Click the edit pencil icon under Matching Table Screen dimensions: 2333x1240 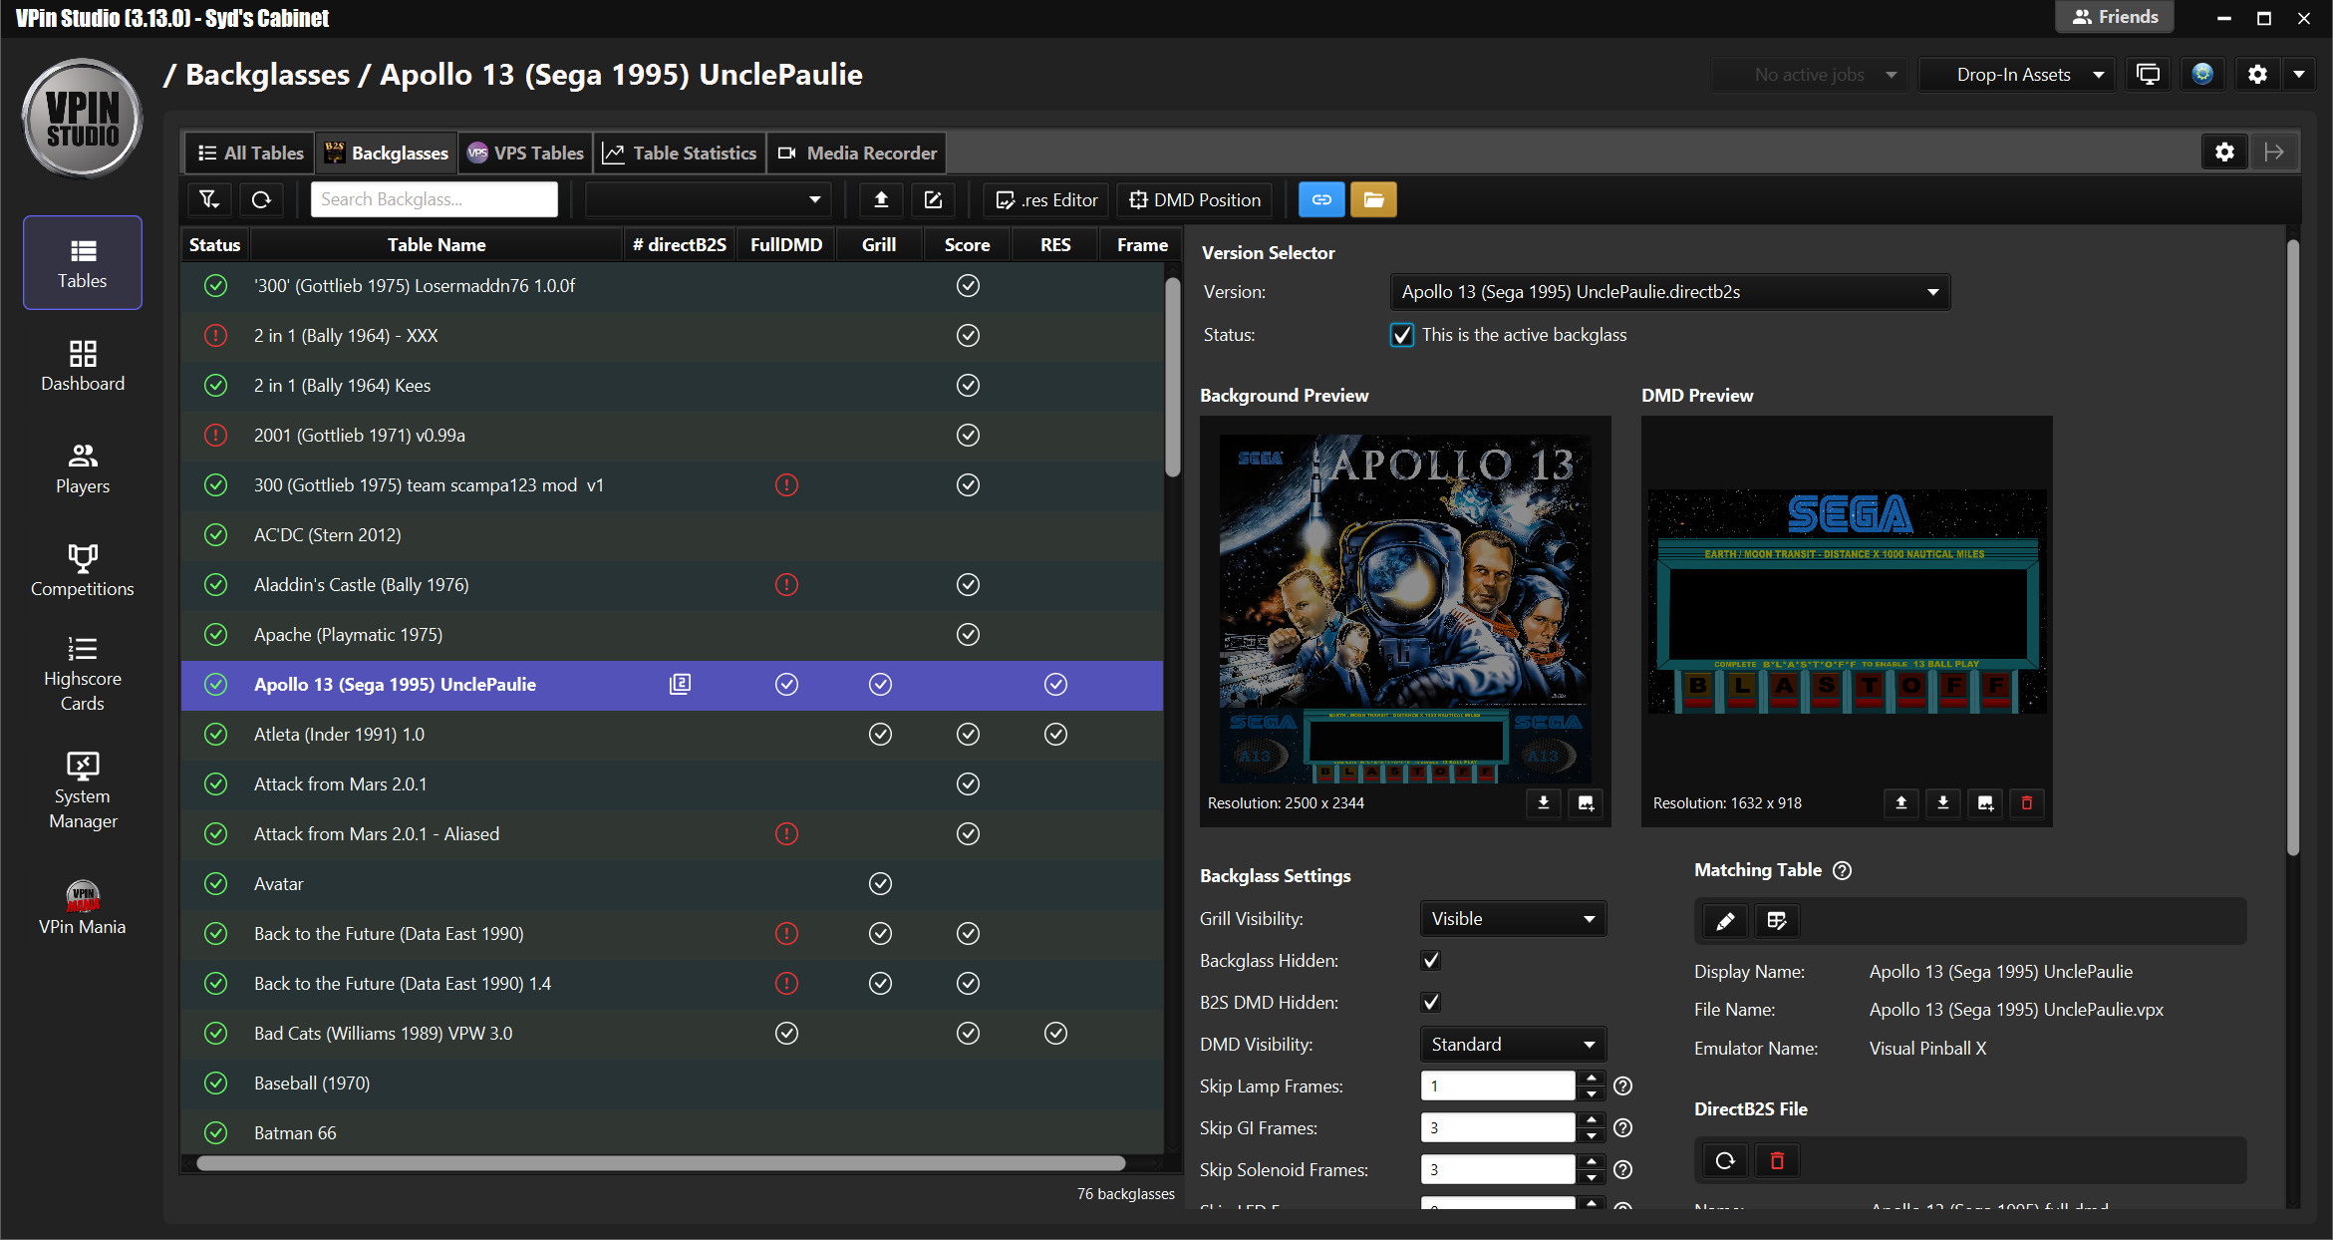(x=1725, y=921)
